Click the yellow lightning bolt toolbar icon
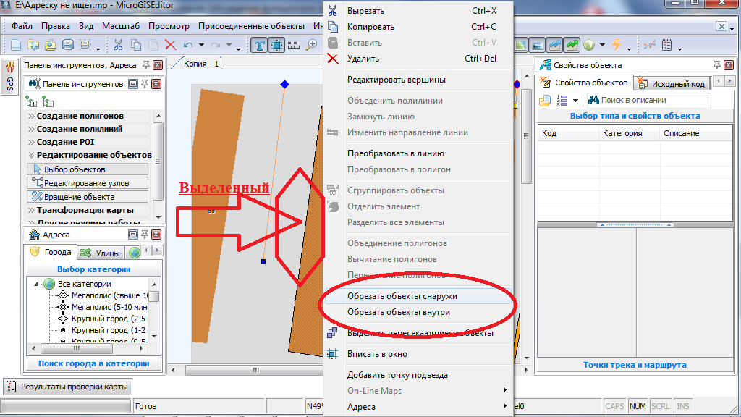741x417 pixels. pyautogui.click(x=617, y=45)
